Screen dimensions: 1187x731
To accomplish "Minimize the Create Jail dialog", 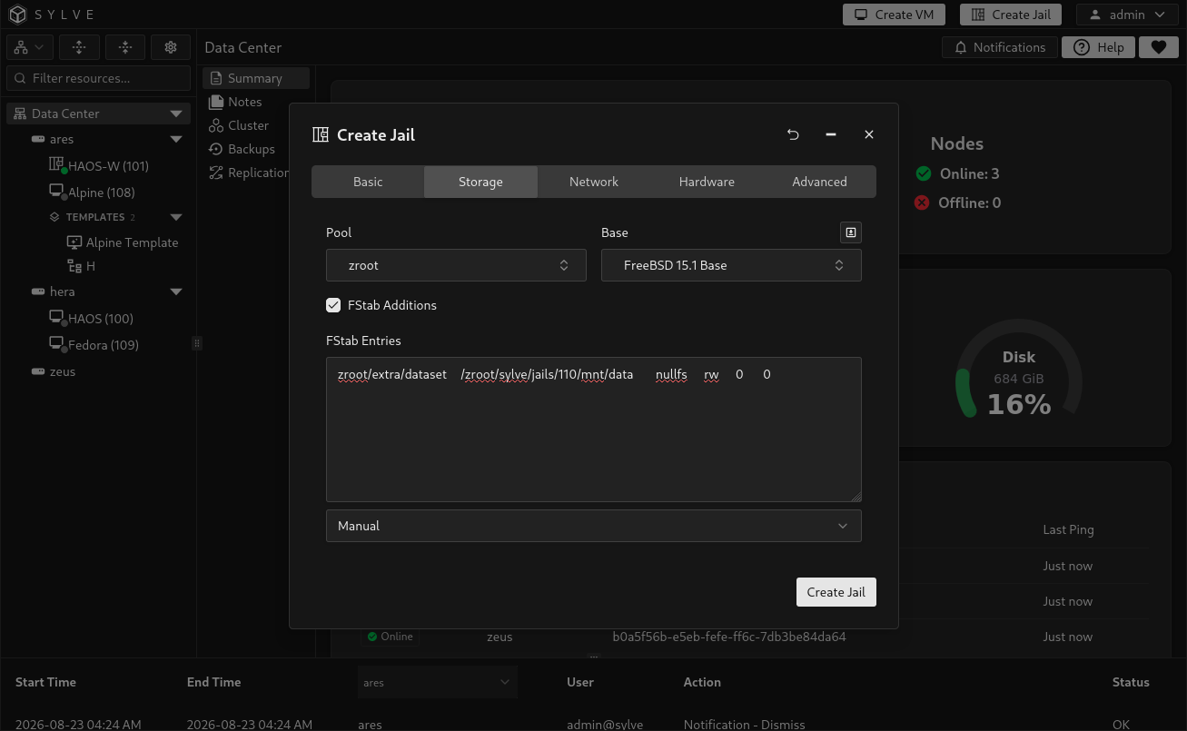I will (x=830, y=134).
